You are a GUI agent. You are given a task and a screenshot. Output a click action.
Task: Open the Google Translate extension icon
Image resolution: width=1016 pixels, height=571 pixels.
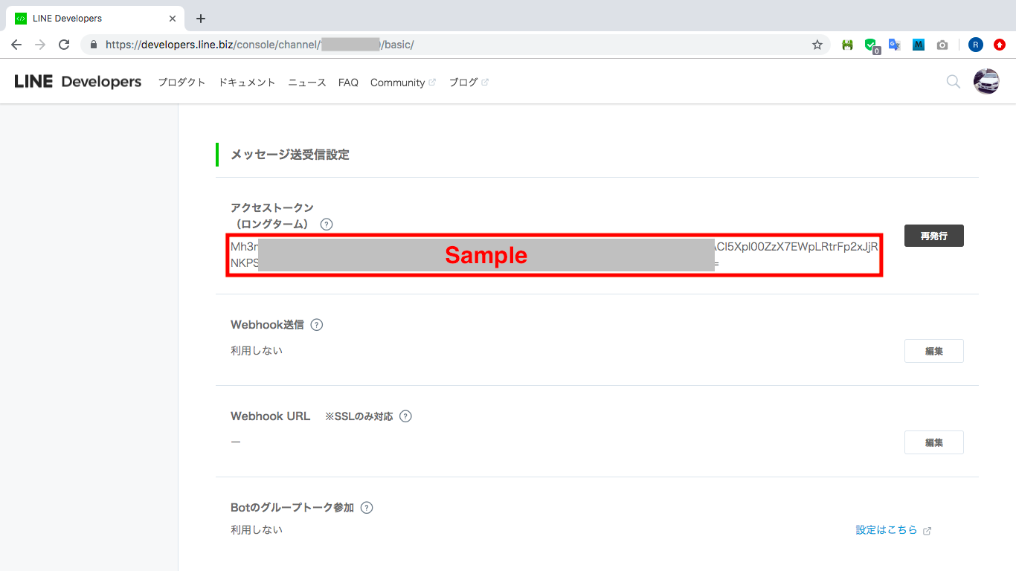coord(895,45)
